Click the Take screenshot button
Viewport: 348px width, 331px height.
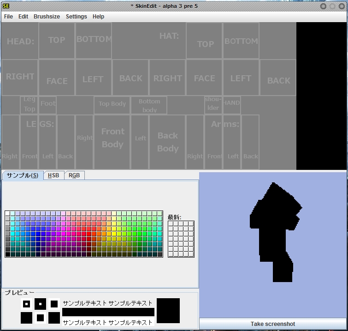click(x=273, y=324)
